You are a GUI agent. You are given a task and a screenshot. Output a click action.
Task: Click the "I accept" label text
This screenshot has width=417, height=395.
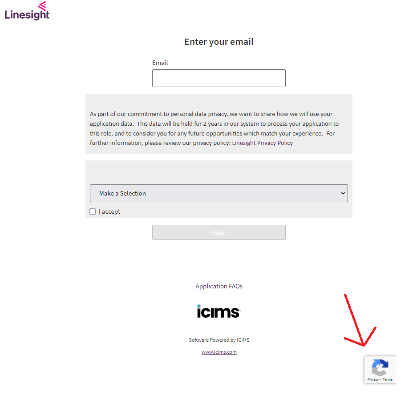click(x=109, y=211)
